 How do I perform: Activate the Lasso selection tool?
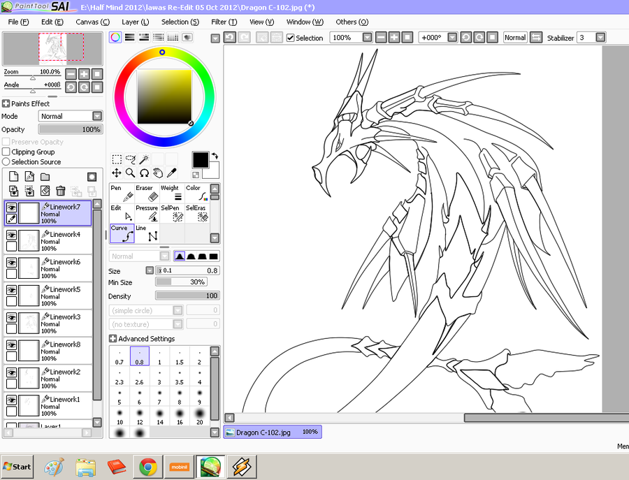[131, 159]
